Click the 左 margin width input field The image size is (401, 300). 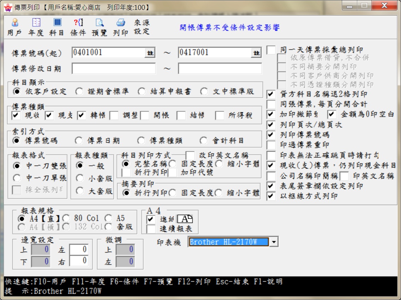coord(79,250)
